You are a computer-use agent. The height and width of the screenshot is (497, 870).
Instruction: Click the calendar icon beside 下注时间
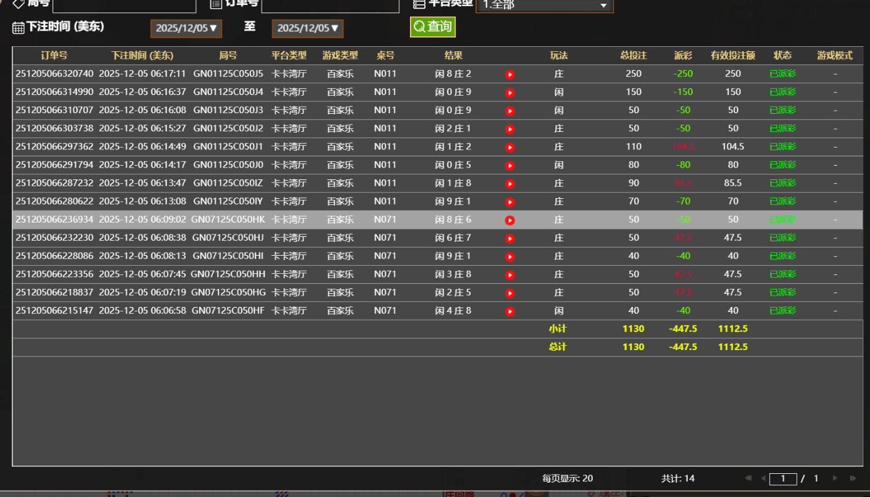point(18,28)
